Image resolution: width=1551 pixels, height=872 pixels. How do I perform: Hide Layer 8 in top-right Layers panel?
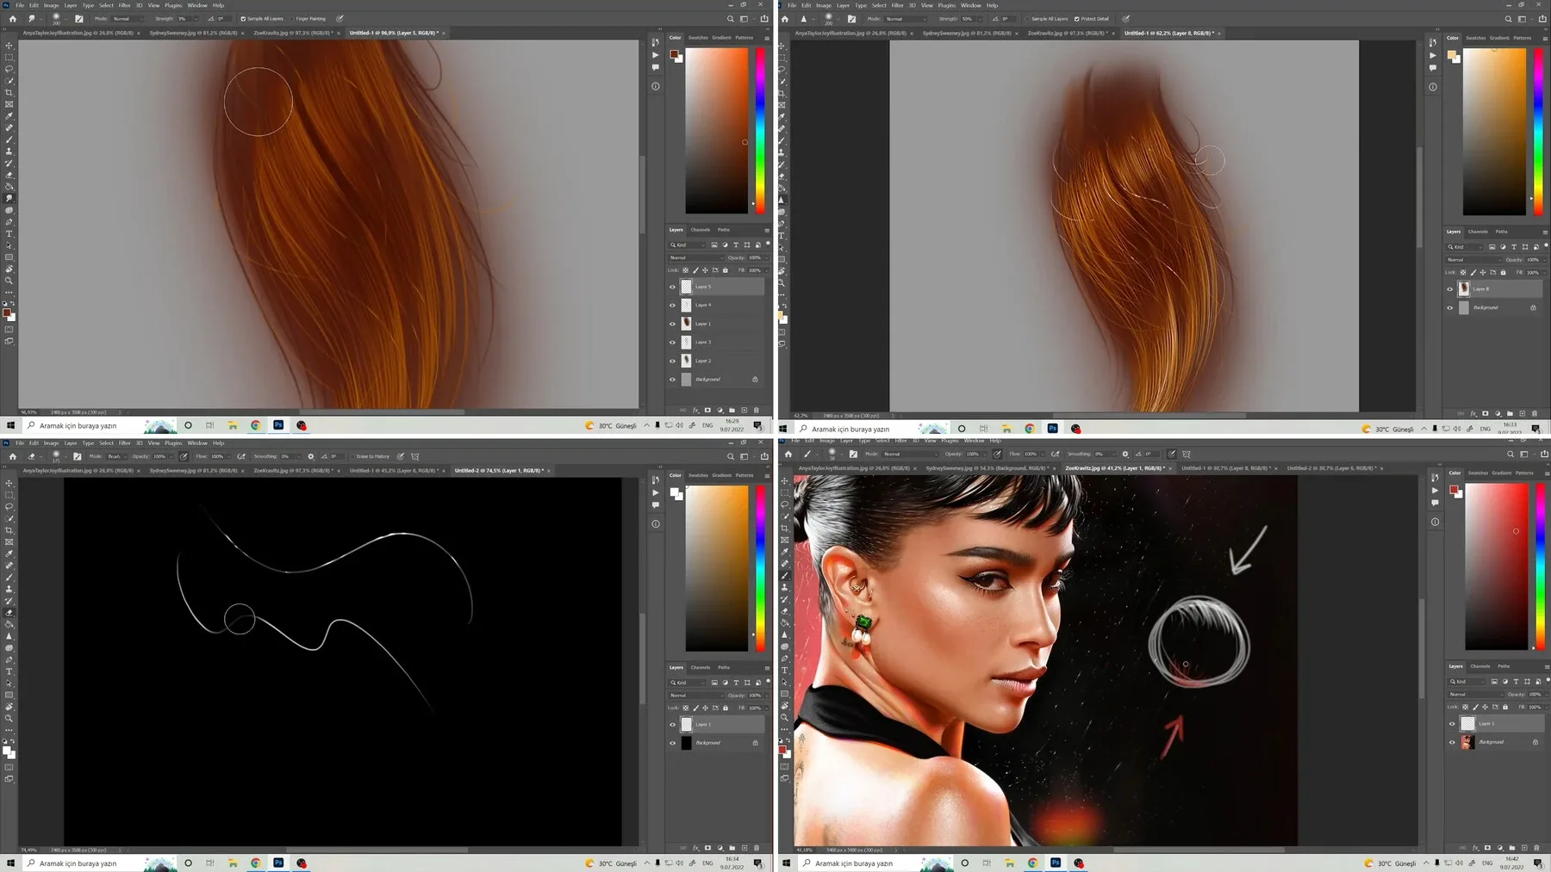click(1450, 289)
